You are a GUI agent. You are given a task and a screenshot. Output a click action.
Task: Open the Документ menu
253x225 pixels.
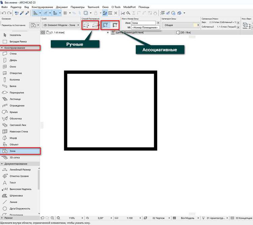62,7
